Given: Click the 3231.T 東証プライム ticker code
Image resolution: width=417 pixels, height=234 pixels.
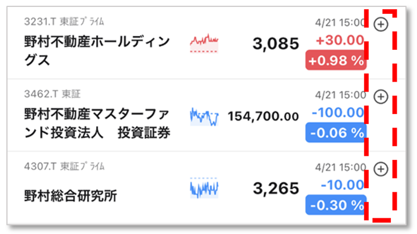Looking at the screenshot, I should [64, 21].
